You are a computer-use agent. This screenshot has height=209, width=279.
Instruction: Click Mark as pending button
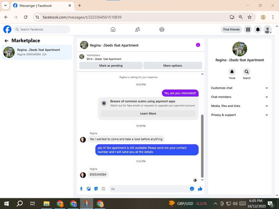(111, 66)
